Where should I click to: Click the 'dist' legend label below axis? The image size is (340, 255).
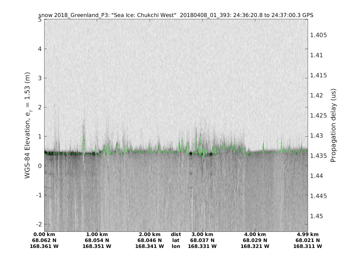pyautogui.click(x=176, y=234)
